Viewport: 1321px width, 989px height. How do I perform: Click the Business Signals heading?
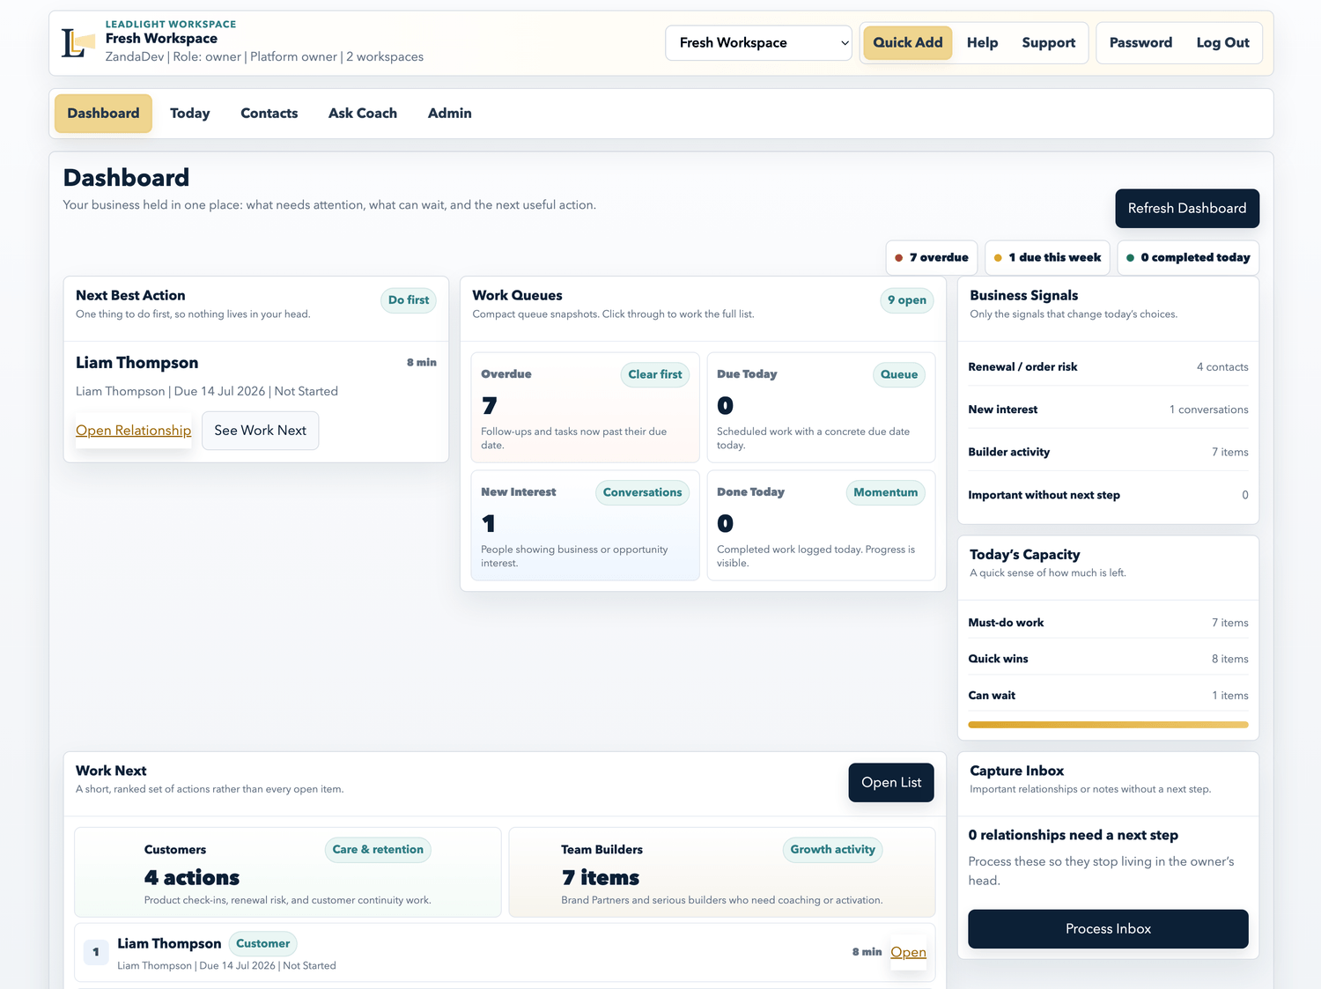pos(1023,295)
